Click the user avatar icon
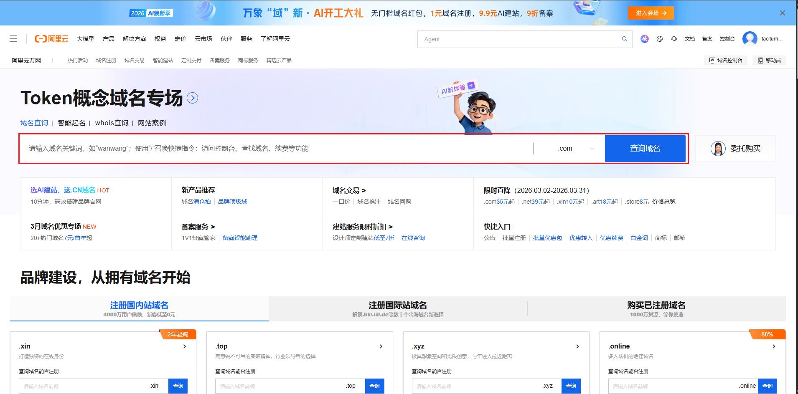This screenshot has height=394, width=798. (x=750, y=39)
